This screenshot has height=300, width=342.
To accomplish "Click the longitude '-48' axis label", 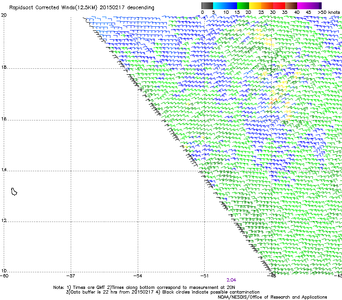I will pyautogui.click(x=272, y=276).
